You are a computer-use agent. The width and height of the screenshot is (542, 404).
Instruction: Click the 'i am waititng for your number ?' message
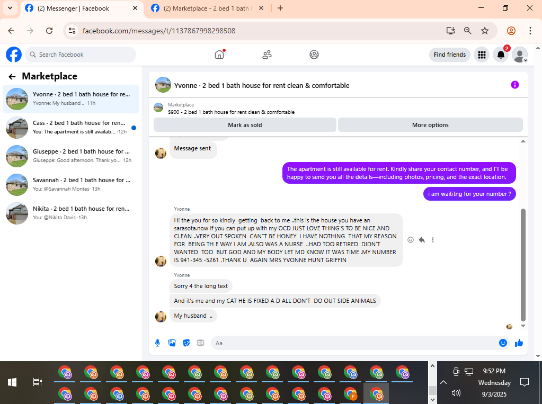click(x=469, y=194)
